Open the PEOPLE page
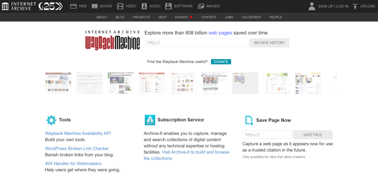The height and width of the screenshot is (175, 378). click(x=275, y=17)
